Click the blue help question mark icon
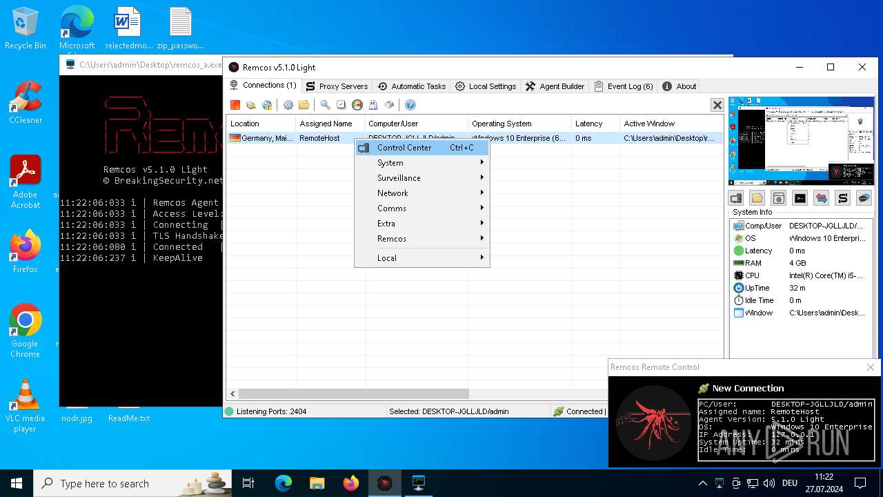The height and width of the screenshot is (497, 883). (x=410, y=105)
